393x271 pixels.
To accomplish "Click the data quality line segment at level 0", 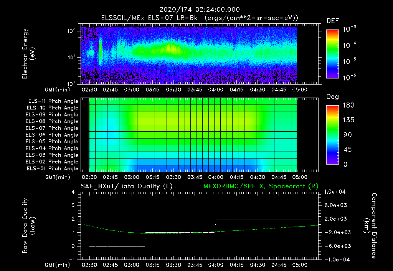I will tap(117, 246).
